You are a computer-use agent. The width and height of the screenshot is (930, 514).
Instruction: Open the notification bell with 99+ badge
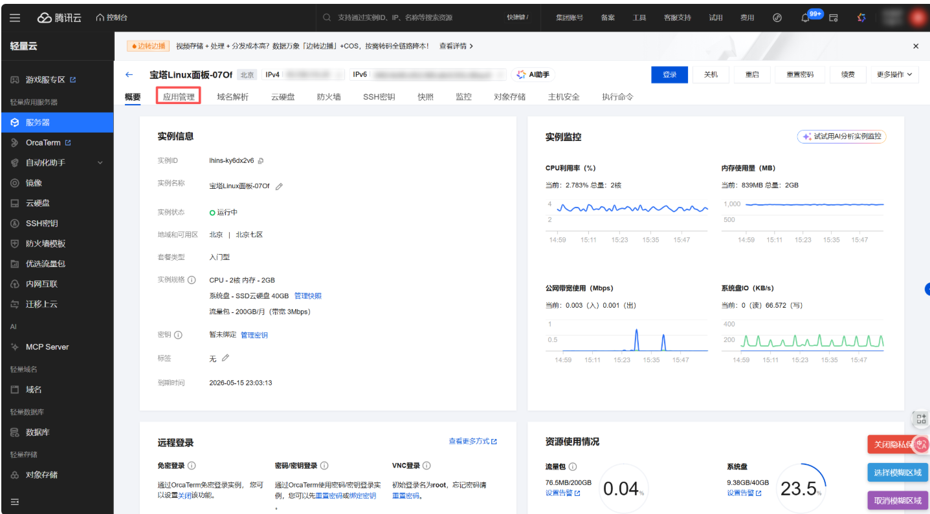pos(805,17)
